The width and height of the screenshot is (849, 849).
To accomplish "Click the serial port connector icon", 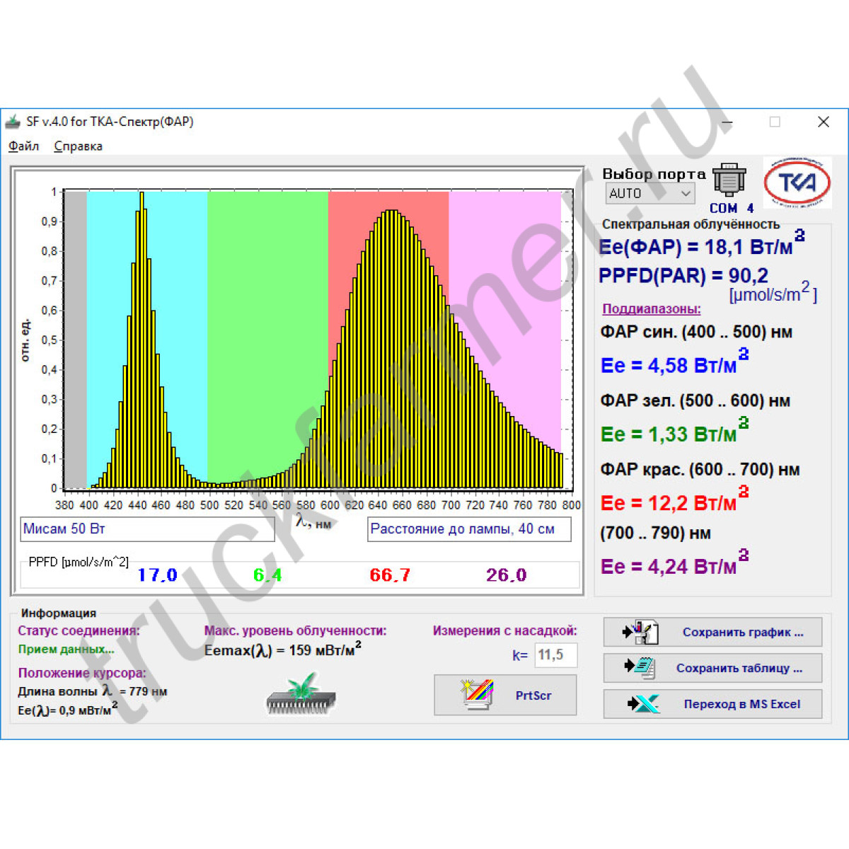I will click(x=729, y=180).
